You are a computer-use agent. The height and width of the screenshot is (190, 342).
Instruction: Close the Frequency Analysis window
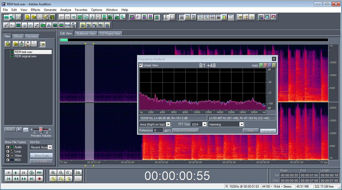(x=274, y=59)
